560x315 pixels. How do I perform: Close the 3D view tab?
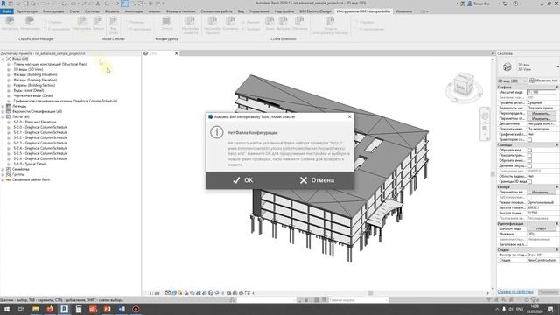176,53
